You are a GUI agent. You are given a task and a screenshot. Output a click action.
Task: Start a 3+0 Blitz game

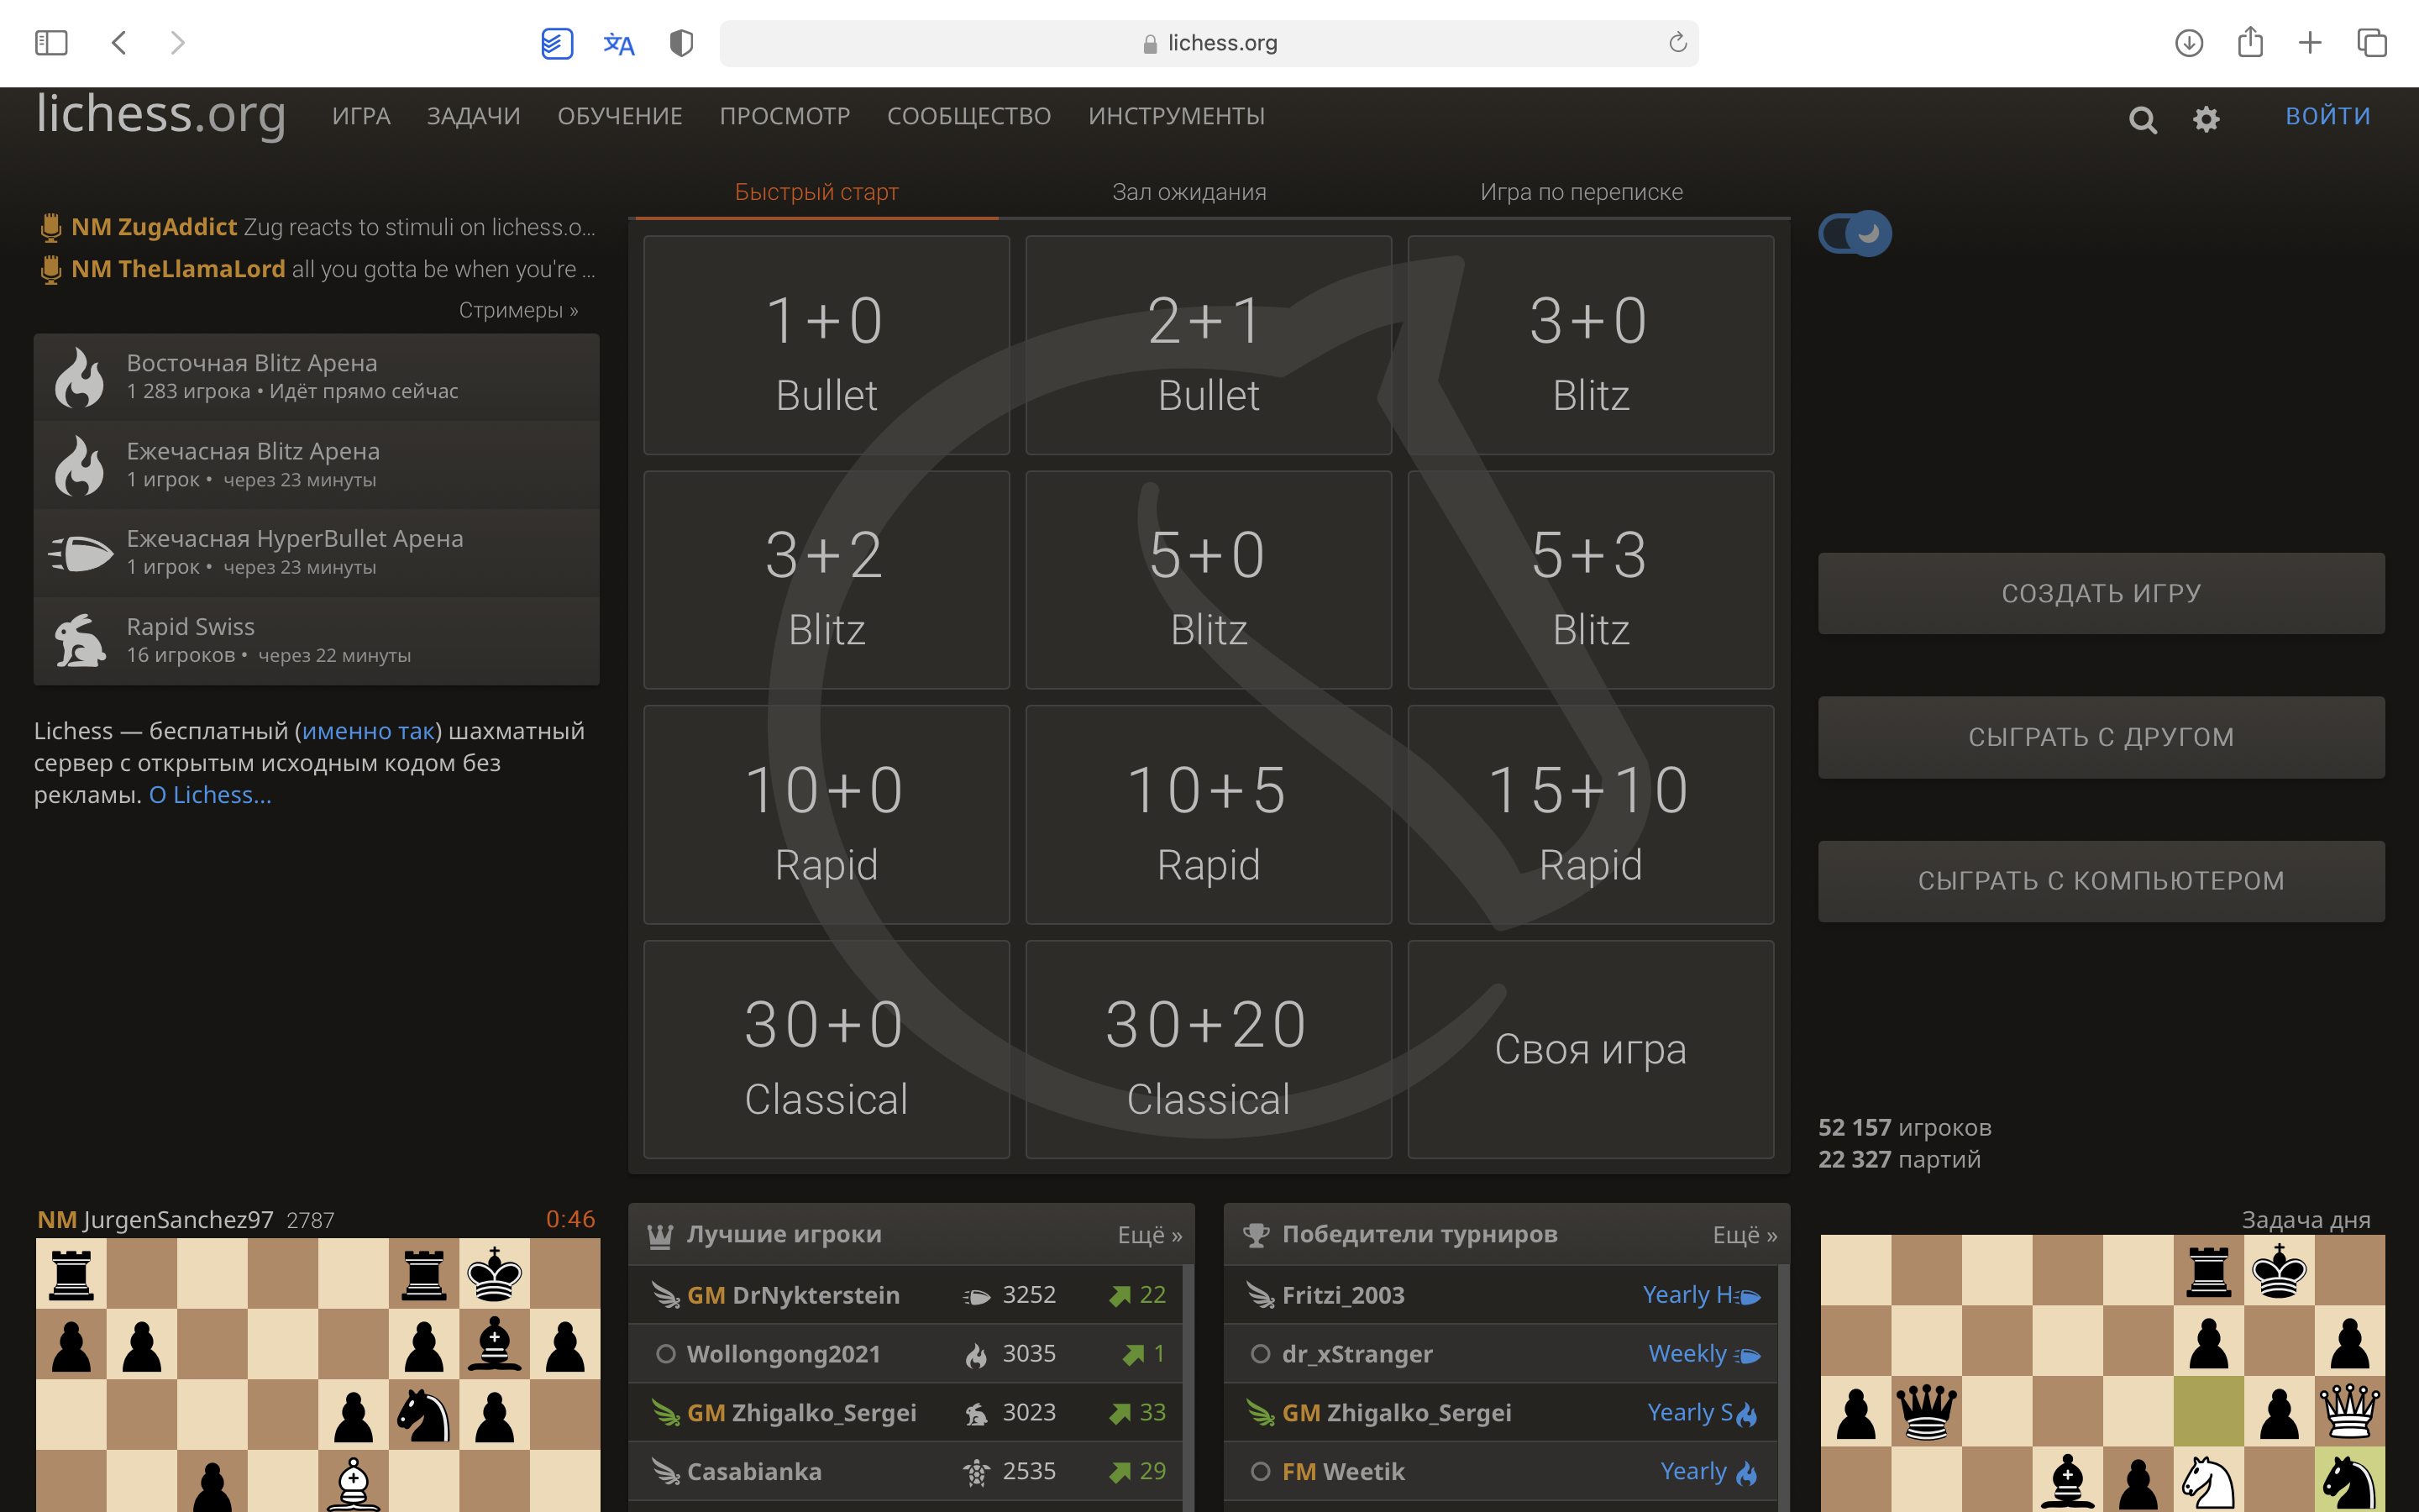click(1590, 345)
